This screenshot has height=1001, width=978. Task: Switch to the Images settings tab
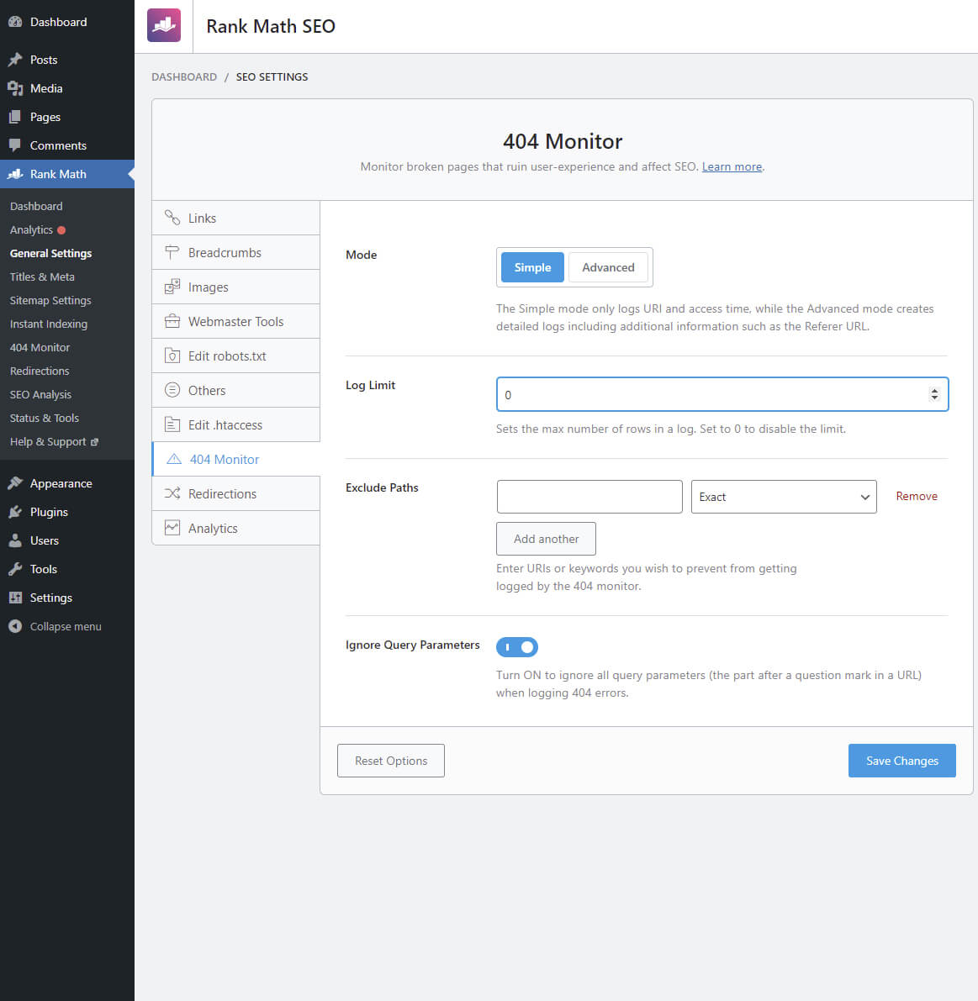235,287
